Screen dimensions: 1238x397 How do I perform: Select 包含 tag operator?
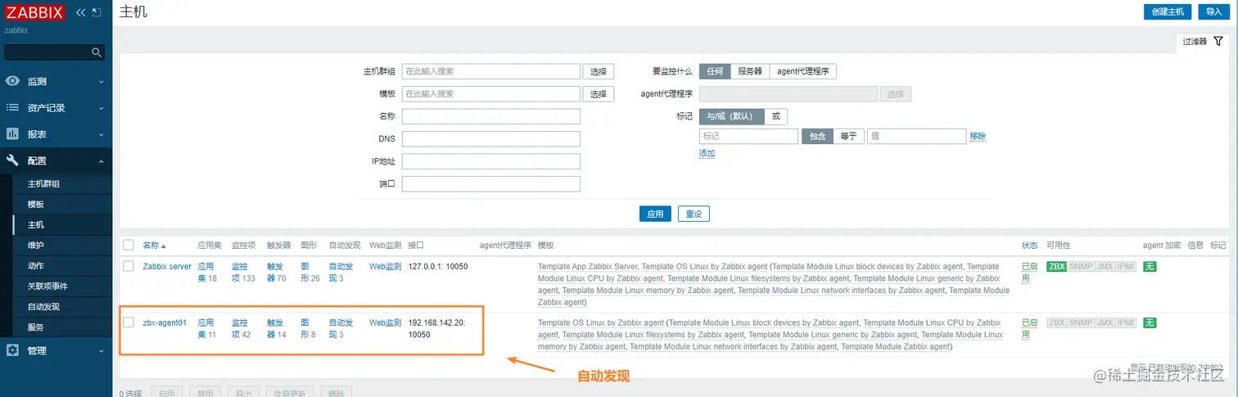point(817,137)
